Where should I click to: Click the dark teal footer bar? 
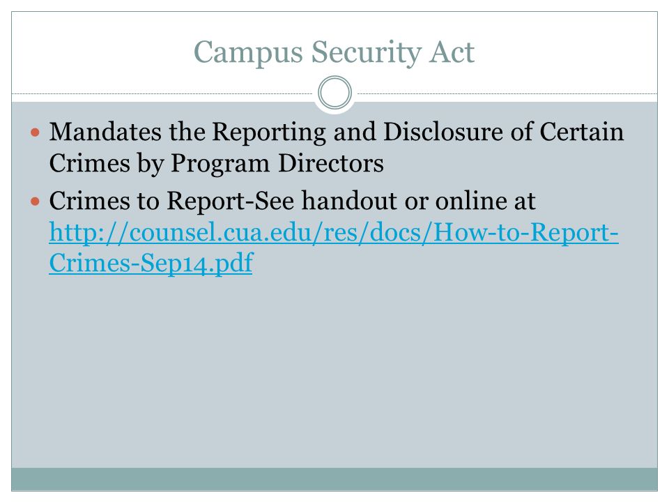pos(334,479)
